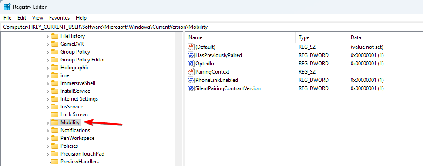Expand the Group Policy key
Screen dimensions: 423x166
[x=48, y=52]
